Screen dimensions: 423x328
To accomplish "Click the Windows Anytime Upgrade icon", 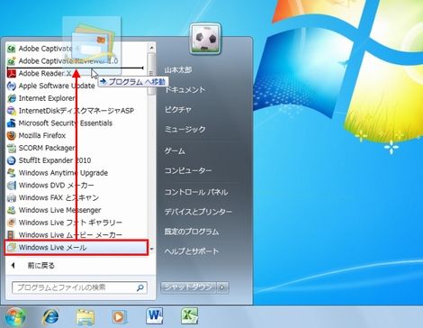I will tap(12, 173).
